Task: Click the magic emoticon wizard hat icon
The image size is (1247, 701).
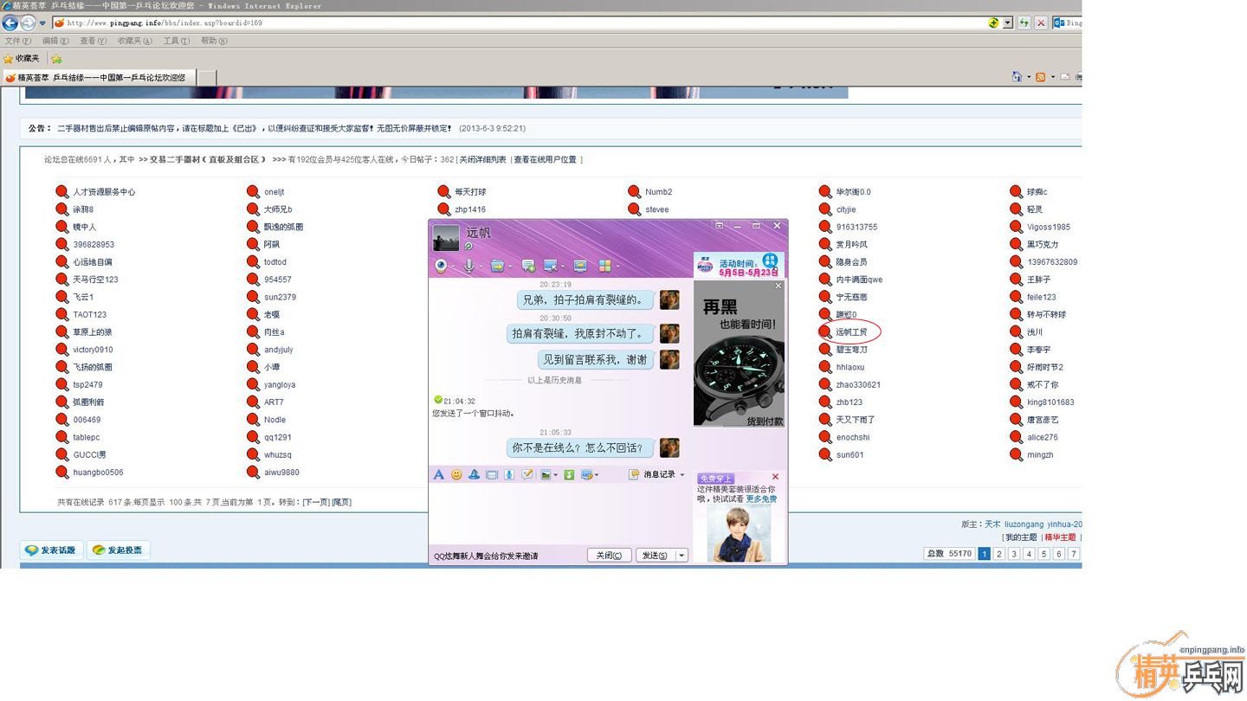Action: coord(474,475)
